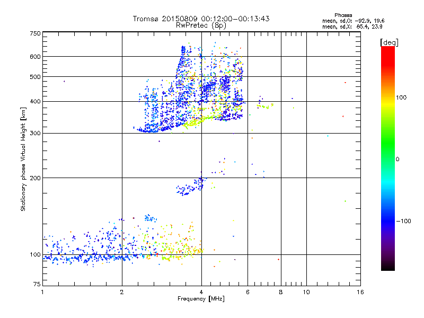Click the '200' y-axis tick label
Screen dimensions: 424x318
[x=36, y=178]
